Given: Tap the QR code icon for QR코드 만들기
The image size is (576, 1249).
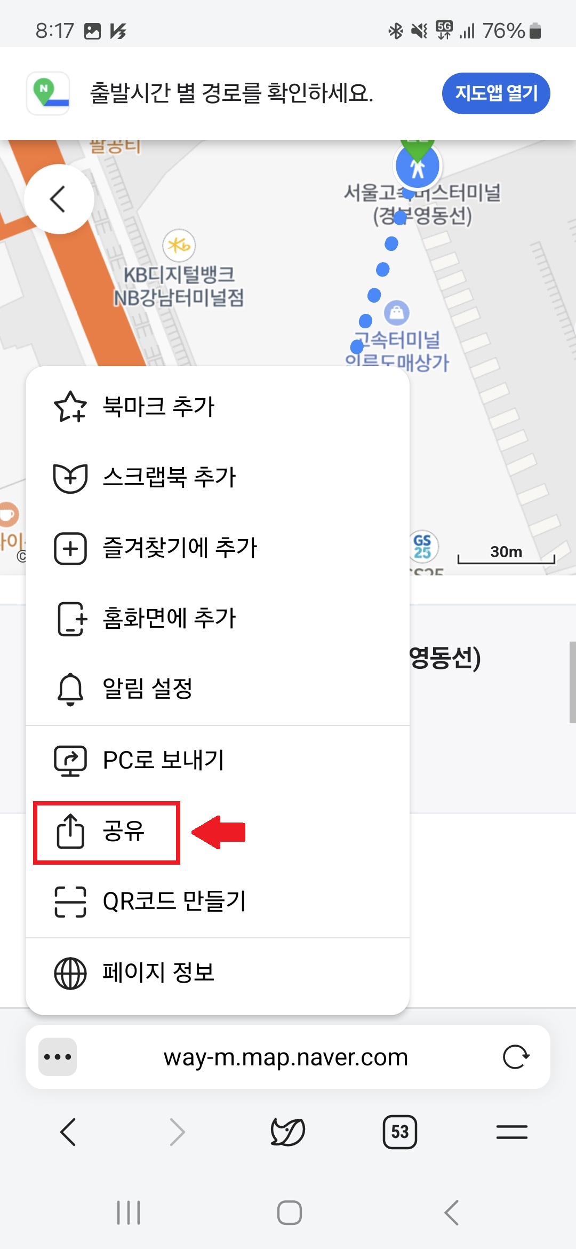Looking at the screenshot, I should tap(69, 902).
